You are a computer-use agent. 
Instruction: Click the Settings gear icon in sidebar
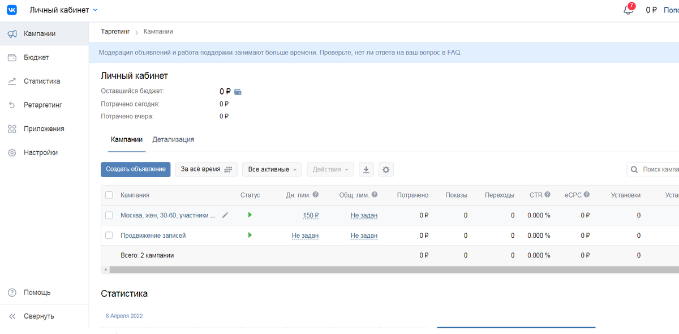(x=12, y=153)
